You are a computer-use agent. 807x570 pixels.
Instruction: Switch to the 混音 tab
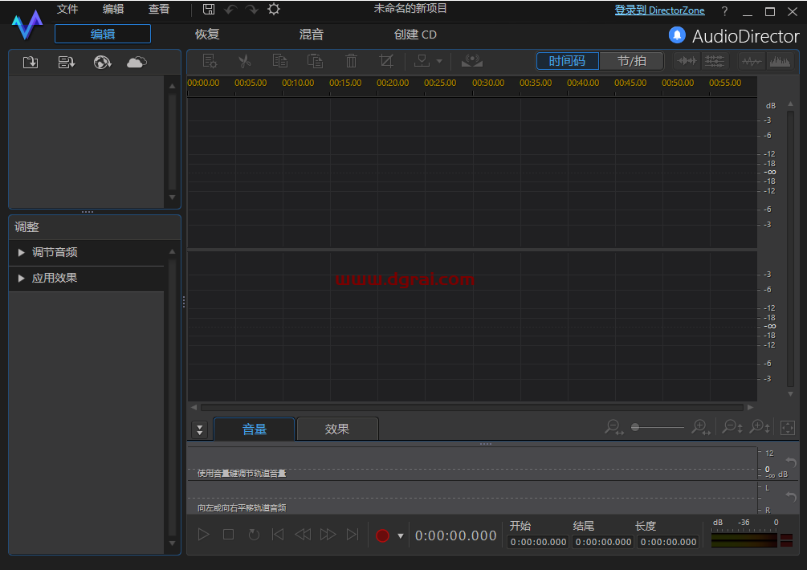[312, 34]
